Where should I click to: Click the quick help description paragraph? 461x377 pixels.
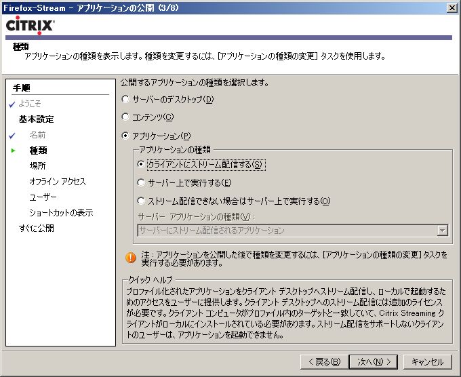pos(285,313)
